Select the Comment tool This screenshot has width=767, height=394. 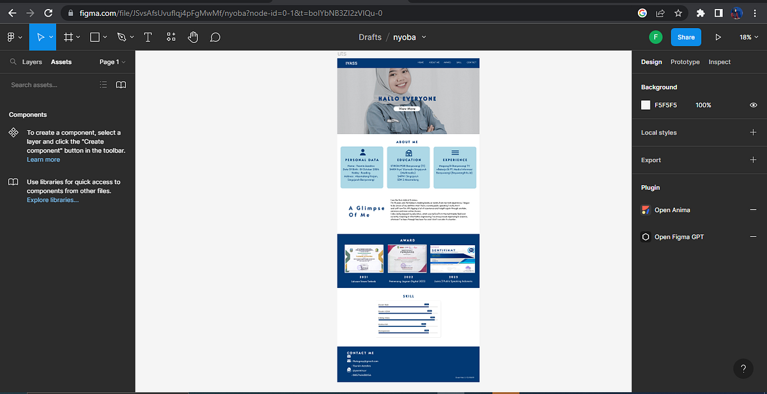click(215, 36)
